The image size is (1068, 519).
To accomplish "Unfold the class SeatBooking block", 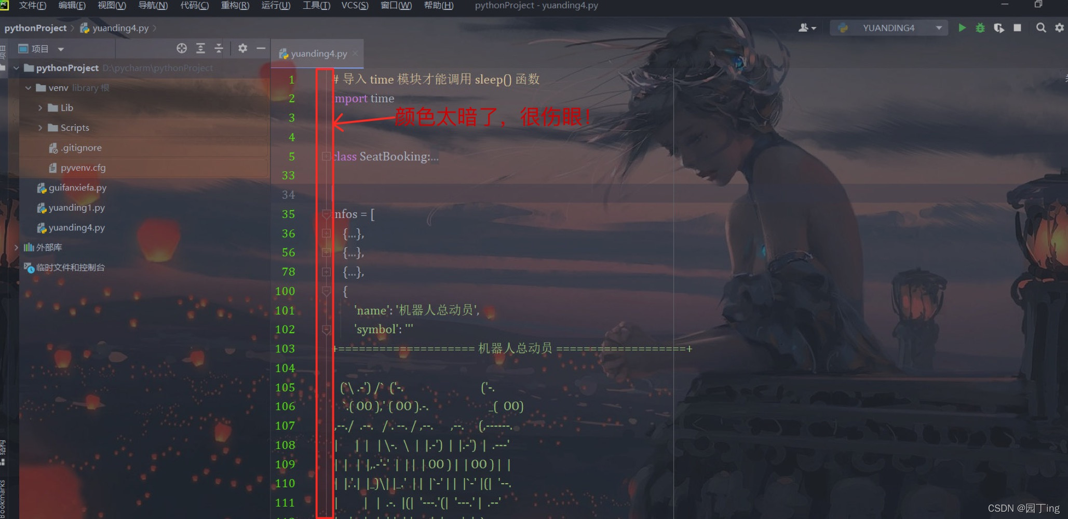I will (x=326, y=156).
